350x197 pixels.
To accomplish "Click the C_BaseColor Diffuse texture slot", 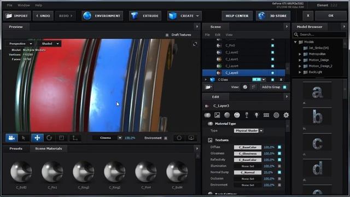I will 248,147.
